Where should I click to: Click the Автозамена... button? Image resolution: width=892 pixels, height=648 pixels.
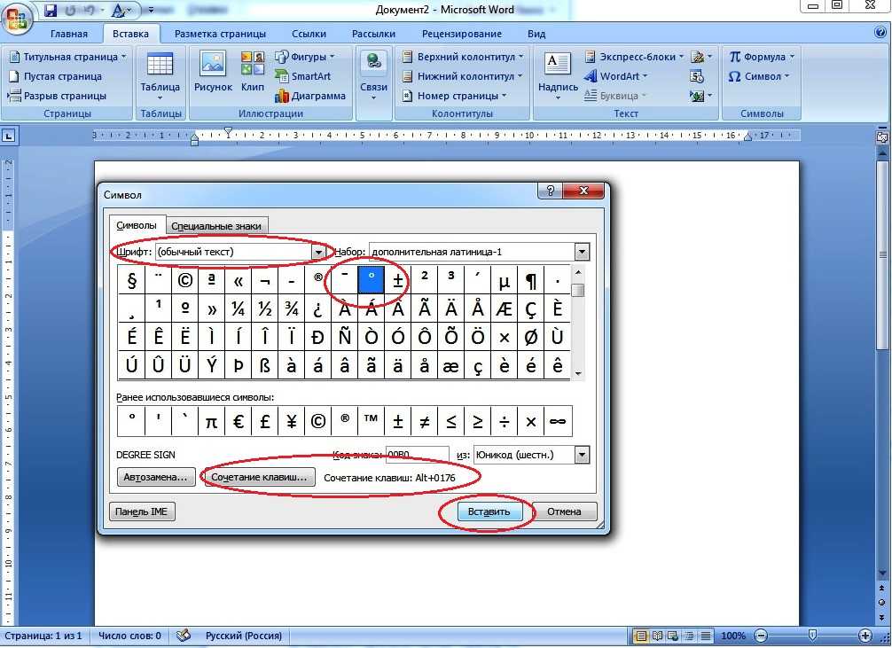pyautogui.click(x=155, y=477)
